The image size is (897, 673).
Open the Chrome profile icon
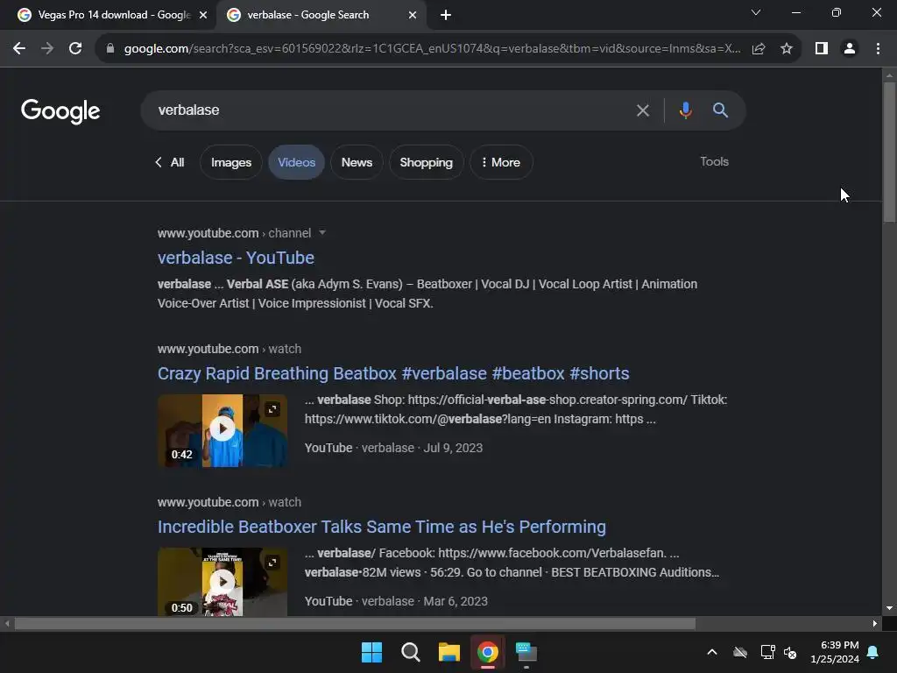tap(850, 49)
